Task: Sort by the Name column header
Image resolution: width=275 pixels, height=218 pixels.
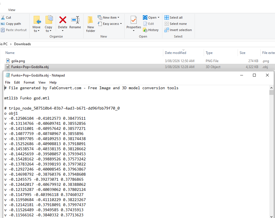Action: pos(10,53)
